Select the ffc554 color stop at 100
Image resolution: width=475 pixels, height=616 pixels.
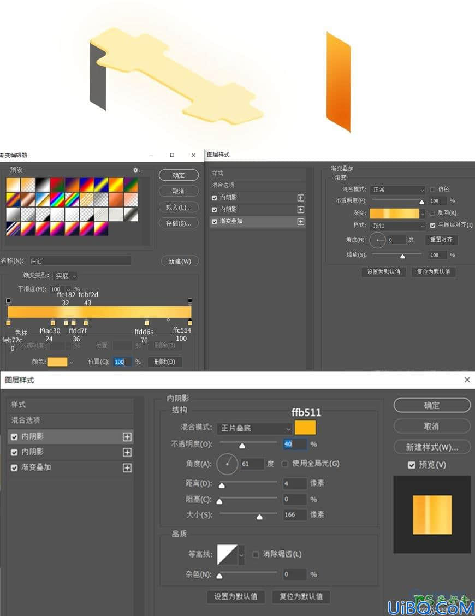(190, 322)
